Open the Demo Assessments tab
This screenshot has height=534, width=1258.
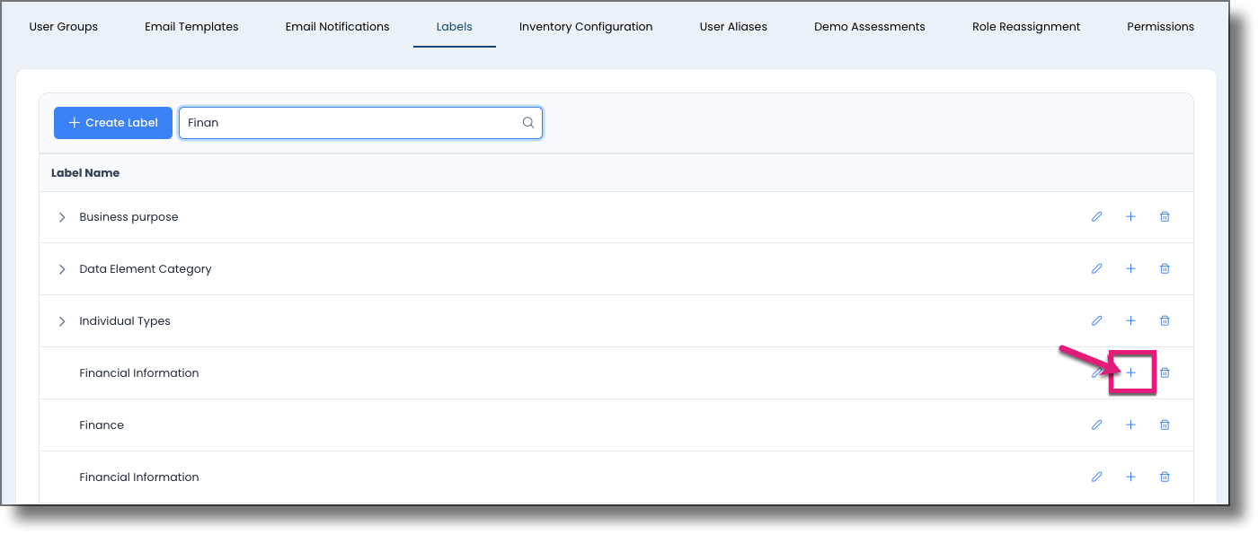(x=870, y=27)
